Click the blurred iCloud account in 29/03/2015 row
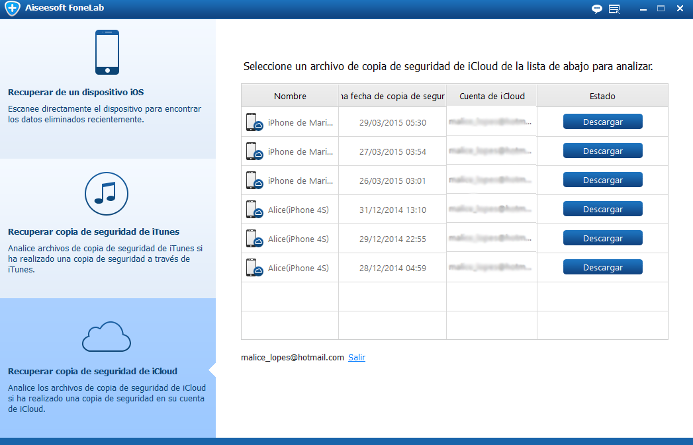The width and height of the screenshot is (693, 445). tap(490, 121)
